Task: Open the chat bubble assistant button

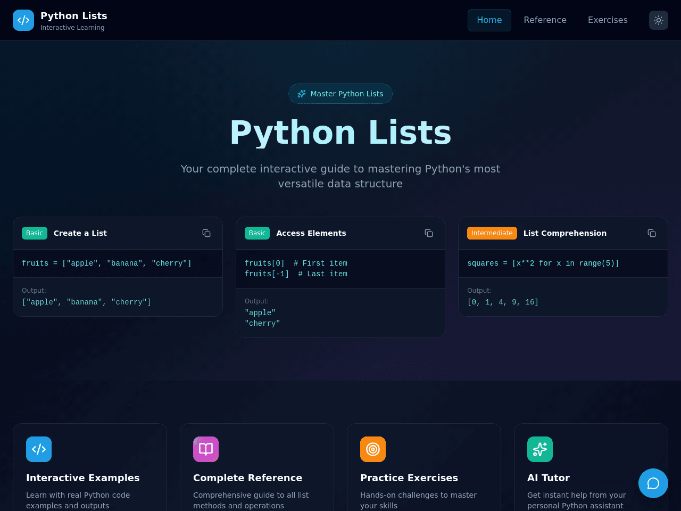Action: point(653,483)
